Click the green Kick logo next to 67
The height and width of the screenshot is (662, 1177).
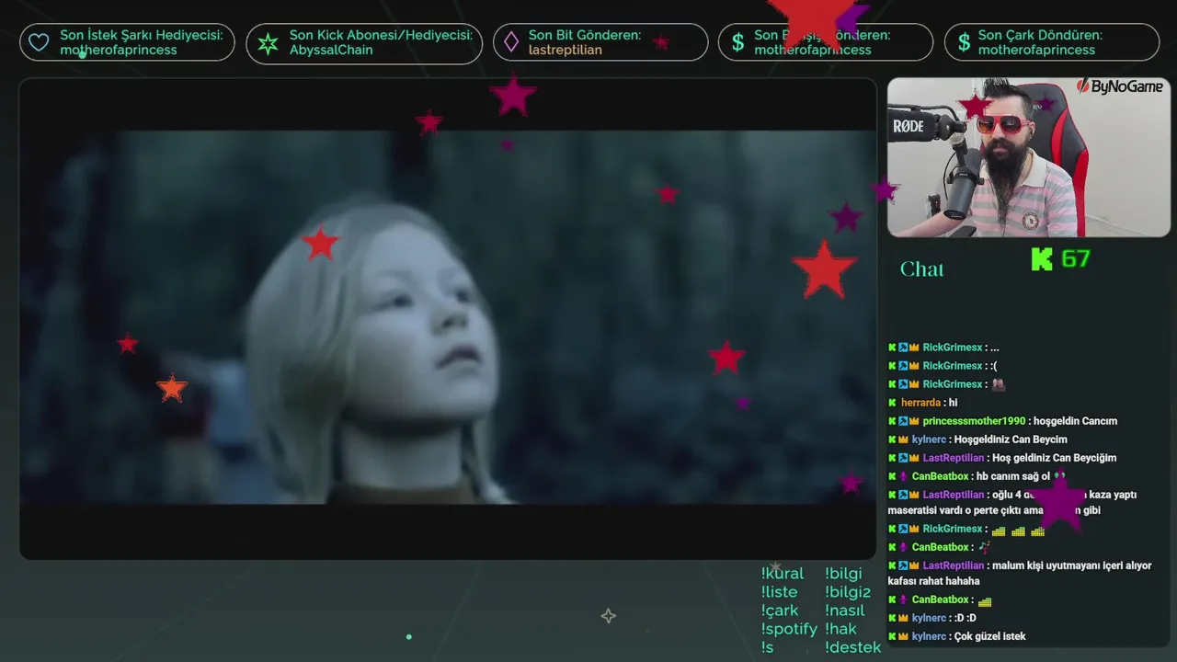(1042, 259)
